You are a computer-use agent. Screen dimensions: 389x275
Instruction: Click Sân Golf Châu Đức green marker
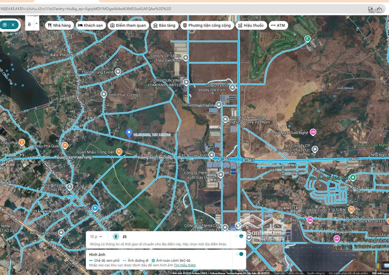(x=307, y=39)
